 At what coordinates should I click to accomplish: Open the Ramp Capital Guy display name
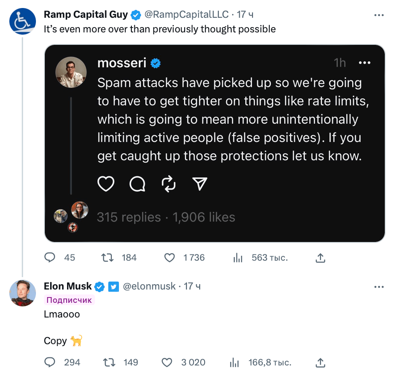click(86, 15)
